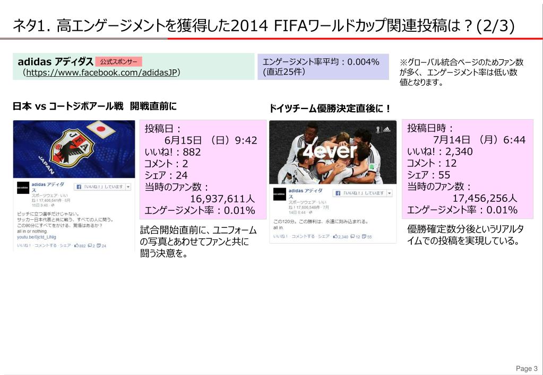Click the JFA crest on the jersey photo
The image size is (543, 375).
click(72, 149)
